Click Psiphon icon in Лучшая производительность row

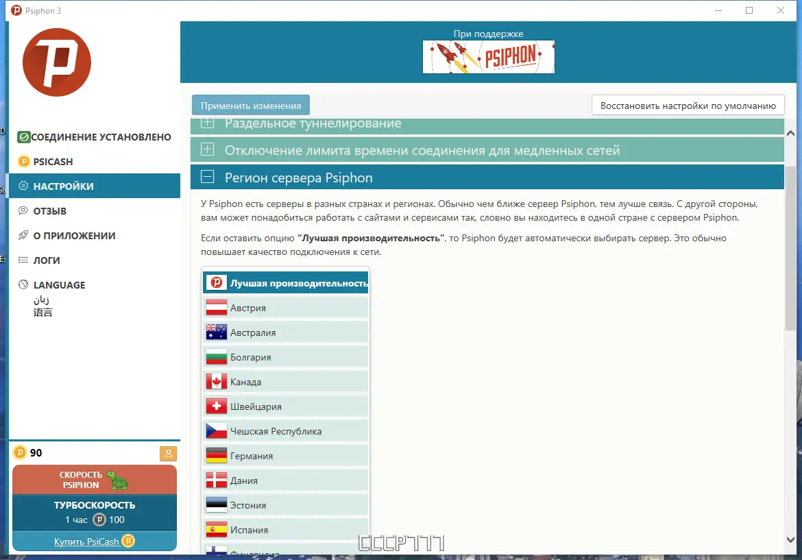tap(217, 283)
